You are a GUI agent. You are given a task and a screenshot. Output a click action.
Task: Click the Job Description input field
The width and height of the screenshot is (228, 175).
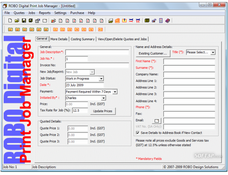tap(97, 52)
